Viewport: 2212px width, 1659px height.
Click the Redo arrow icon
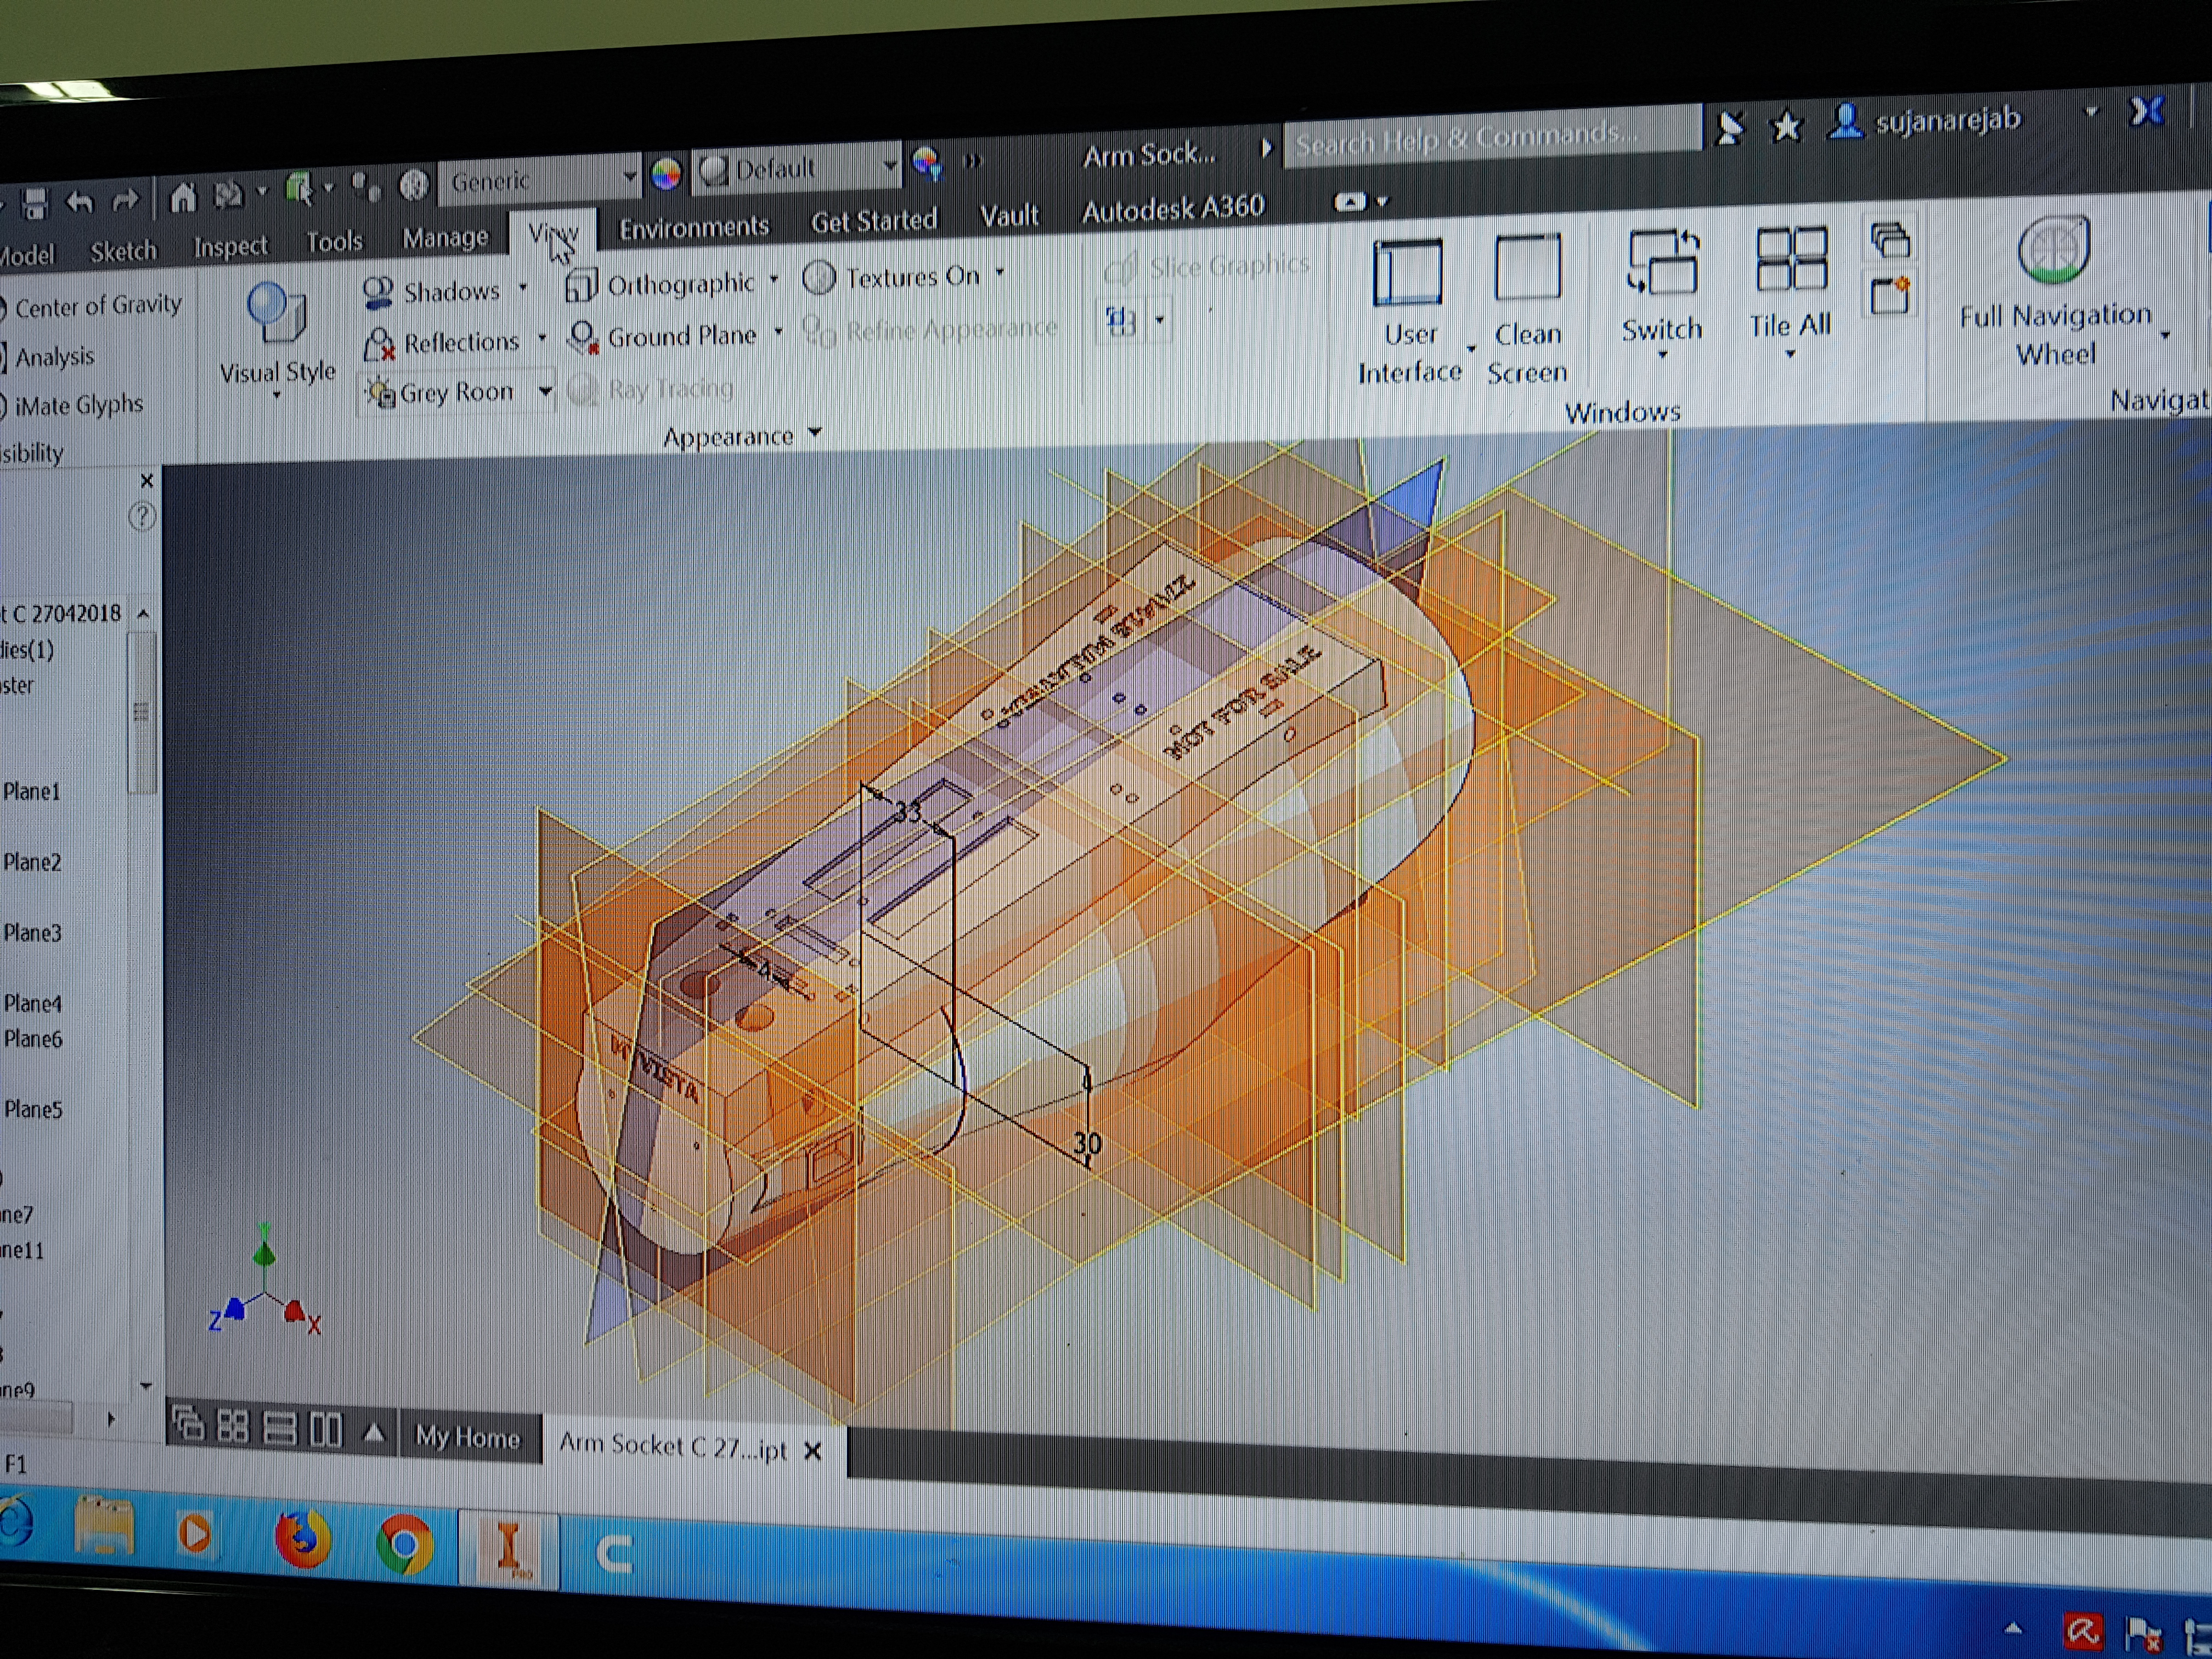pos(125,200)
